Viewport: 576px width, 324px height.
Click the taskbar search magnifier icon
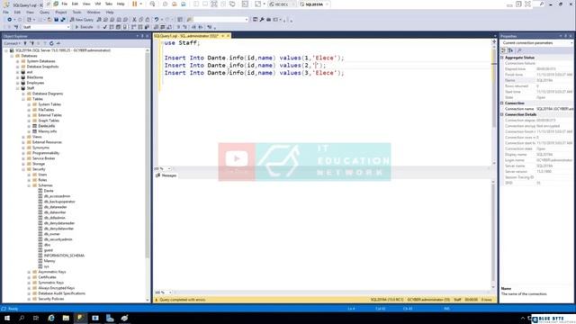click(x=22, y=318)
